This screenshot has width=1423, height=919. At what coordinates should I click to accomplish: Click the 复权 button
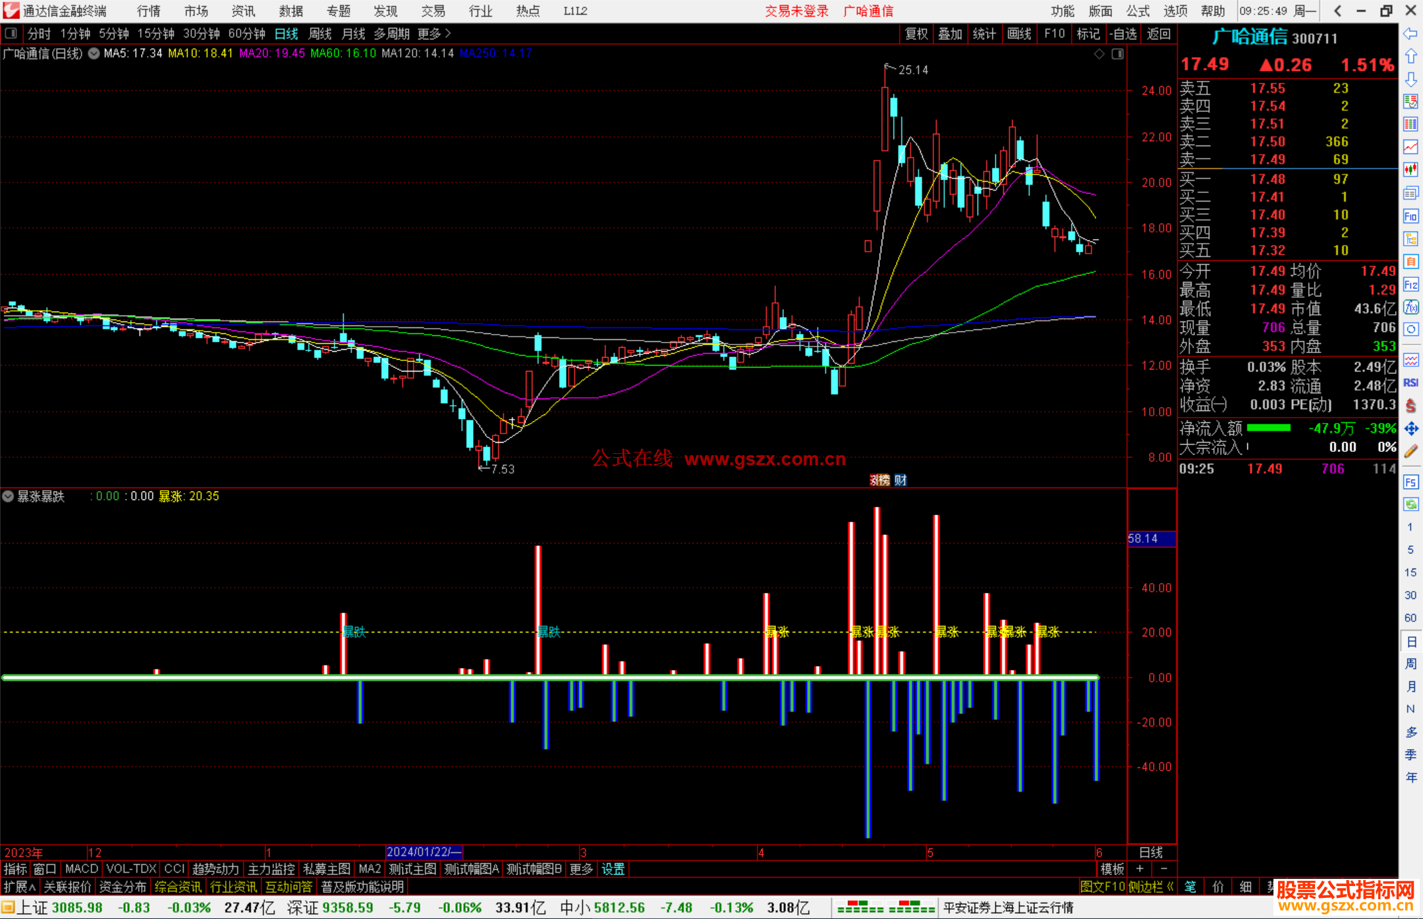click(x=916, y=34)
